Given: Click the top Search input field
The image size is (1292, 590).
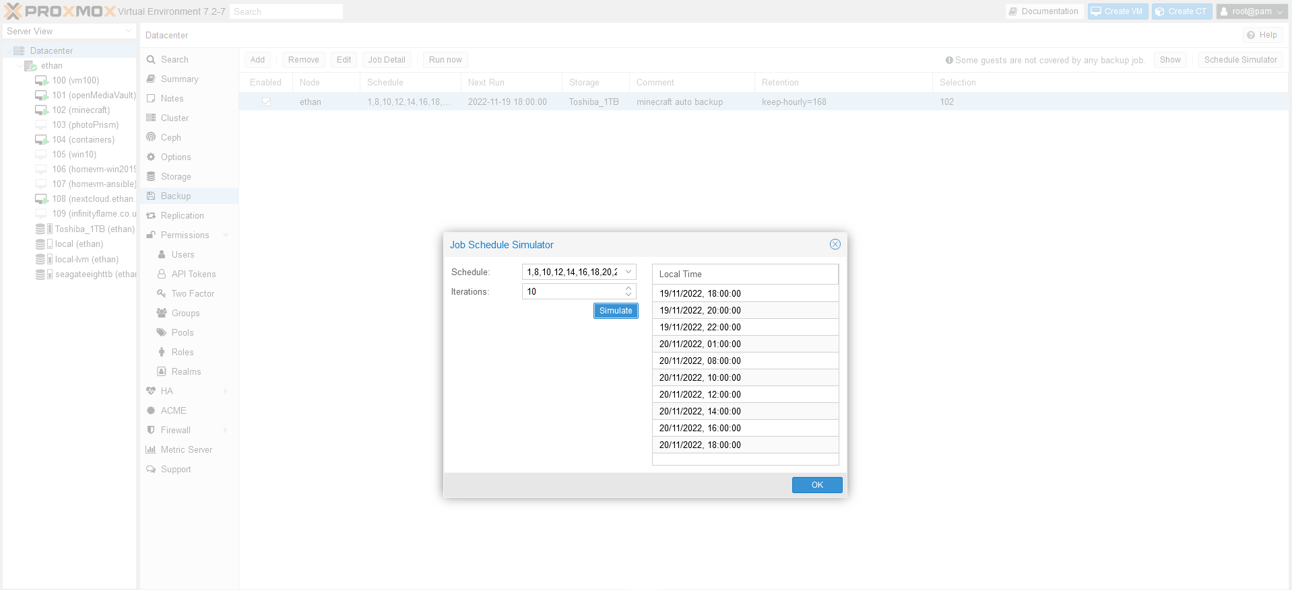Looking at the screenshot, I should (x=286, y=11).
